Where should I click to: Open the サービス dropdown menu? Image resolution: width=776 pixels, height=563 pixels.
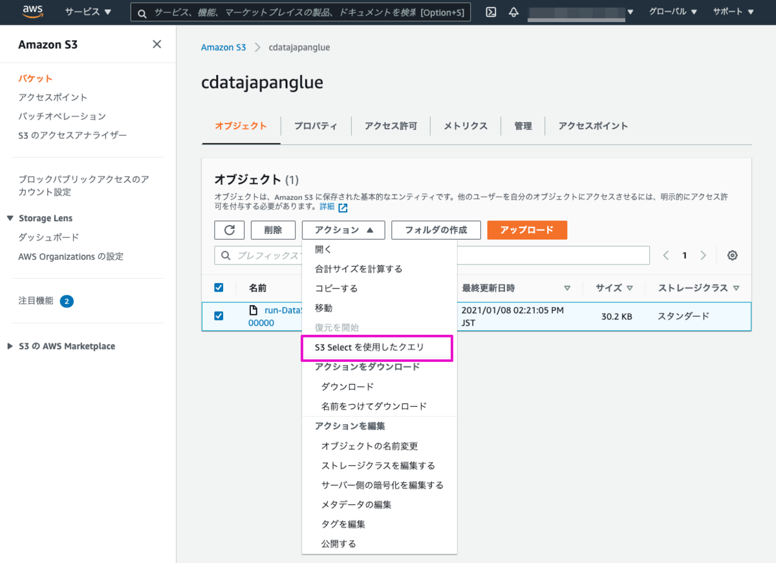coord(88,12)
